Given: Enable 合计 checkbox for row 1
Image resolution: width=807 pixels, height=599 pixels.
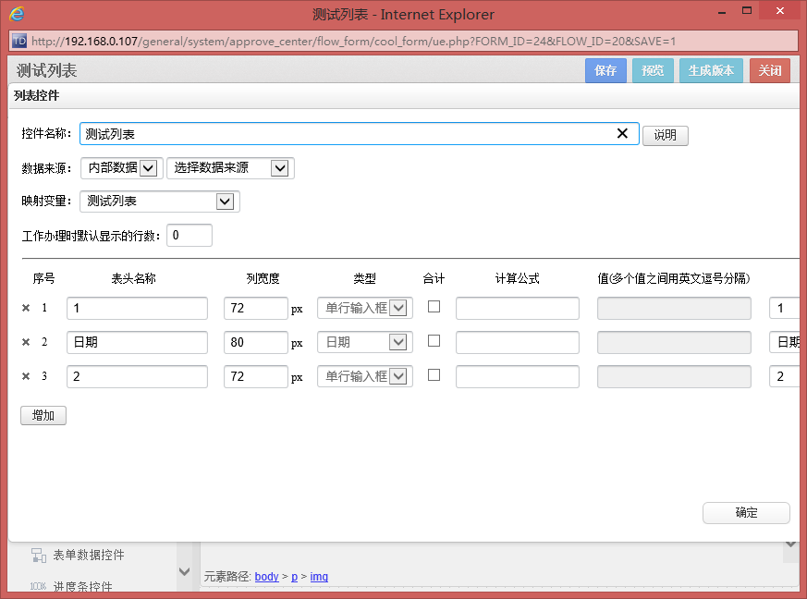Looking at the screenshot, I should 434,306.
